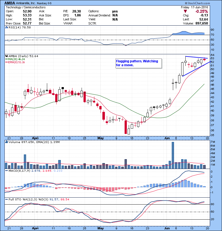Click the Ambarella, Inc. company name
222x231 pixels.
tap(26, 3)
